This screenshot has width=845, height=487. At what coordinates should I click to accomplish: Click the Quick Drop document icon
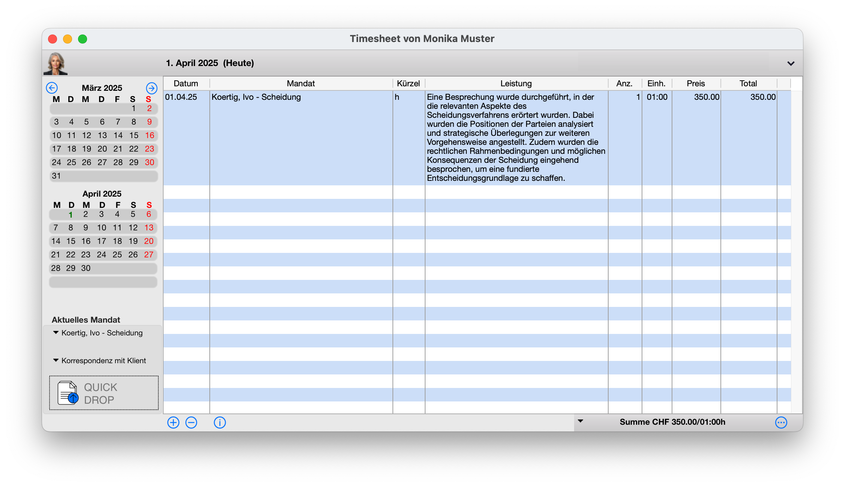pos(68,393)
